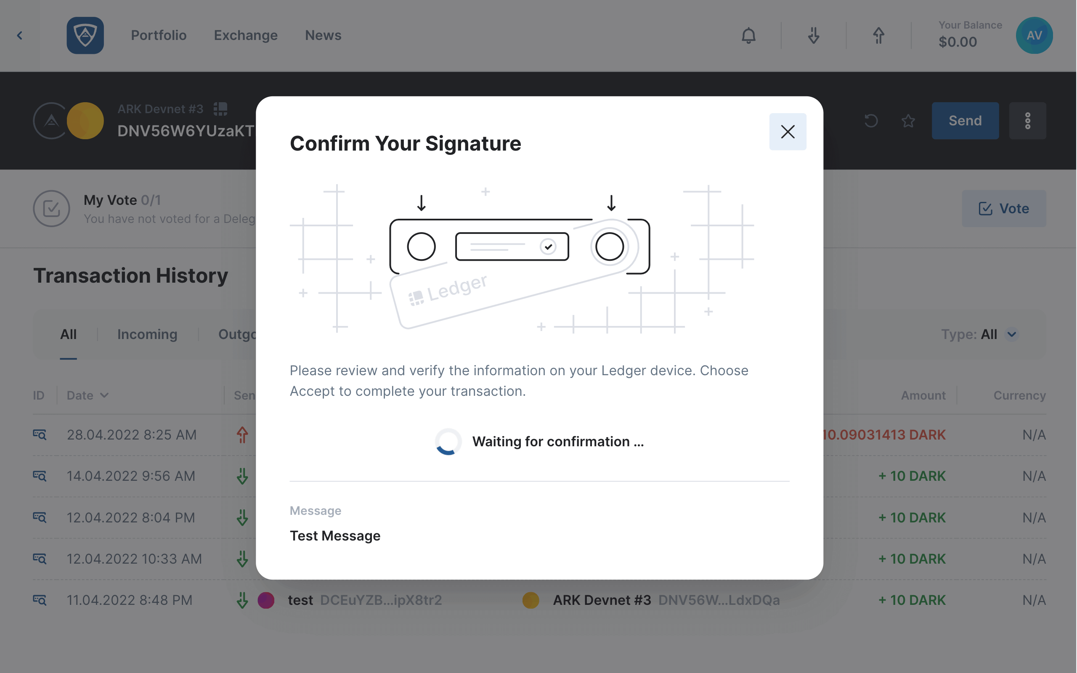Viewport: 1077px width, 673px height.
Task: Navigate back using the left chevron icon
Action: (x=20, y=35)
